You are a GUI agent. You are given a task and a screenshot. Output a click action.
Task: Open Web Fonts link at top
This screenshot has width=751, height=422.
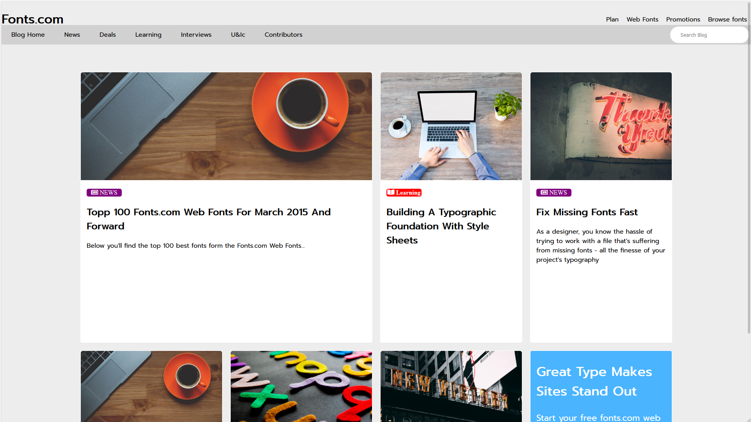tap(642, 20)
